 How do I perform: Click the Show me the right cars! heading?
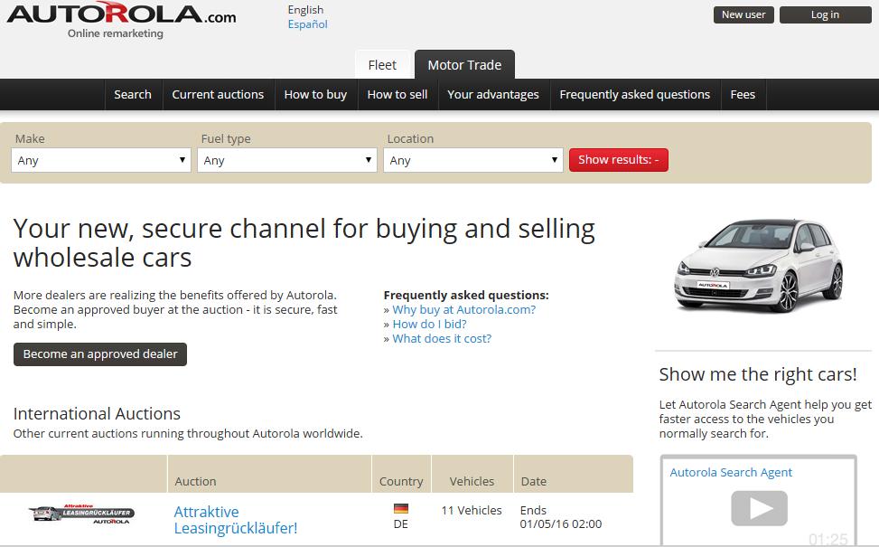[x=758, y=374]
